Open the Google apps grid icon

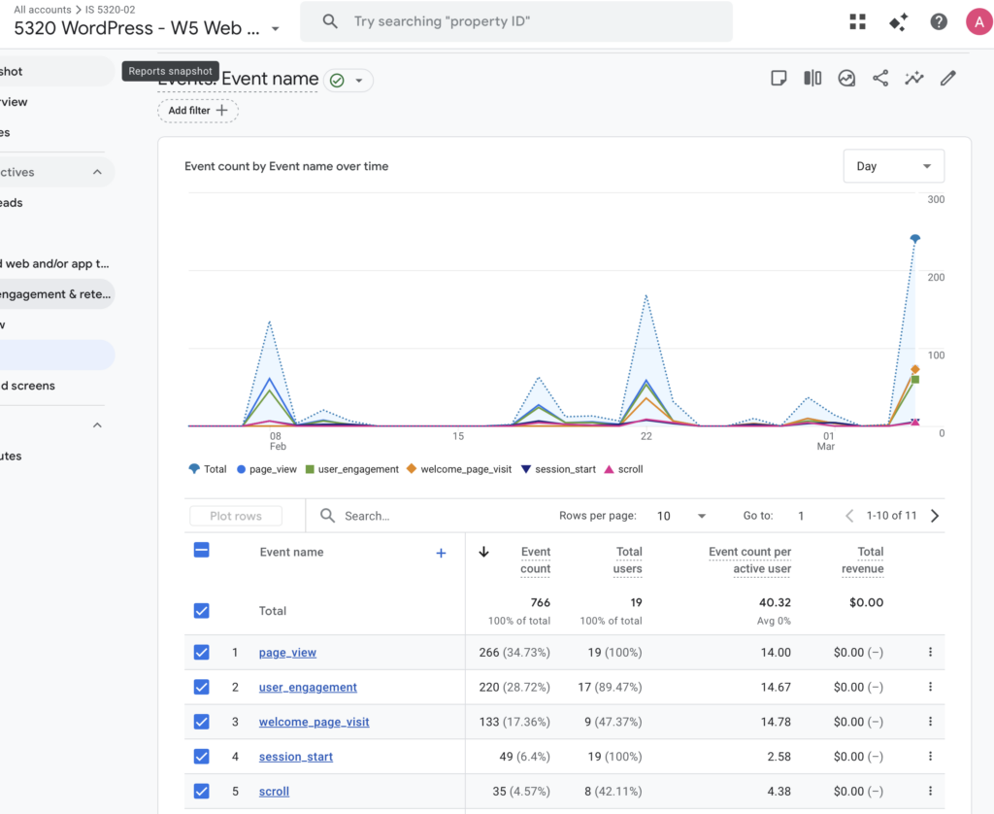click(x=857, y=22)
